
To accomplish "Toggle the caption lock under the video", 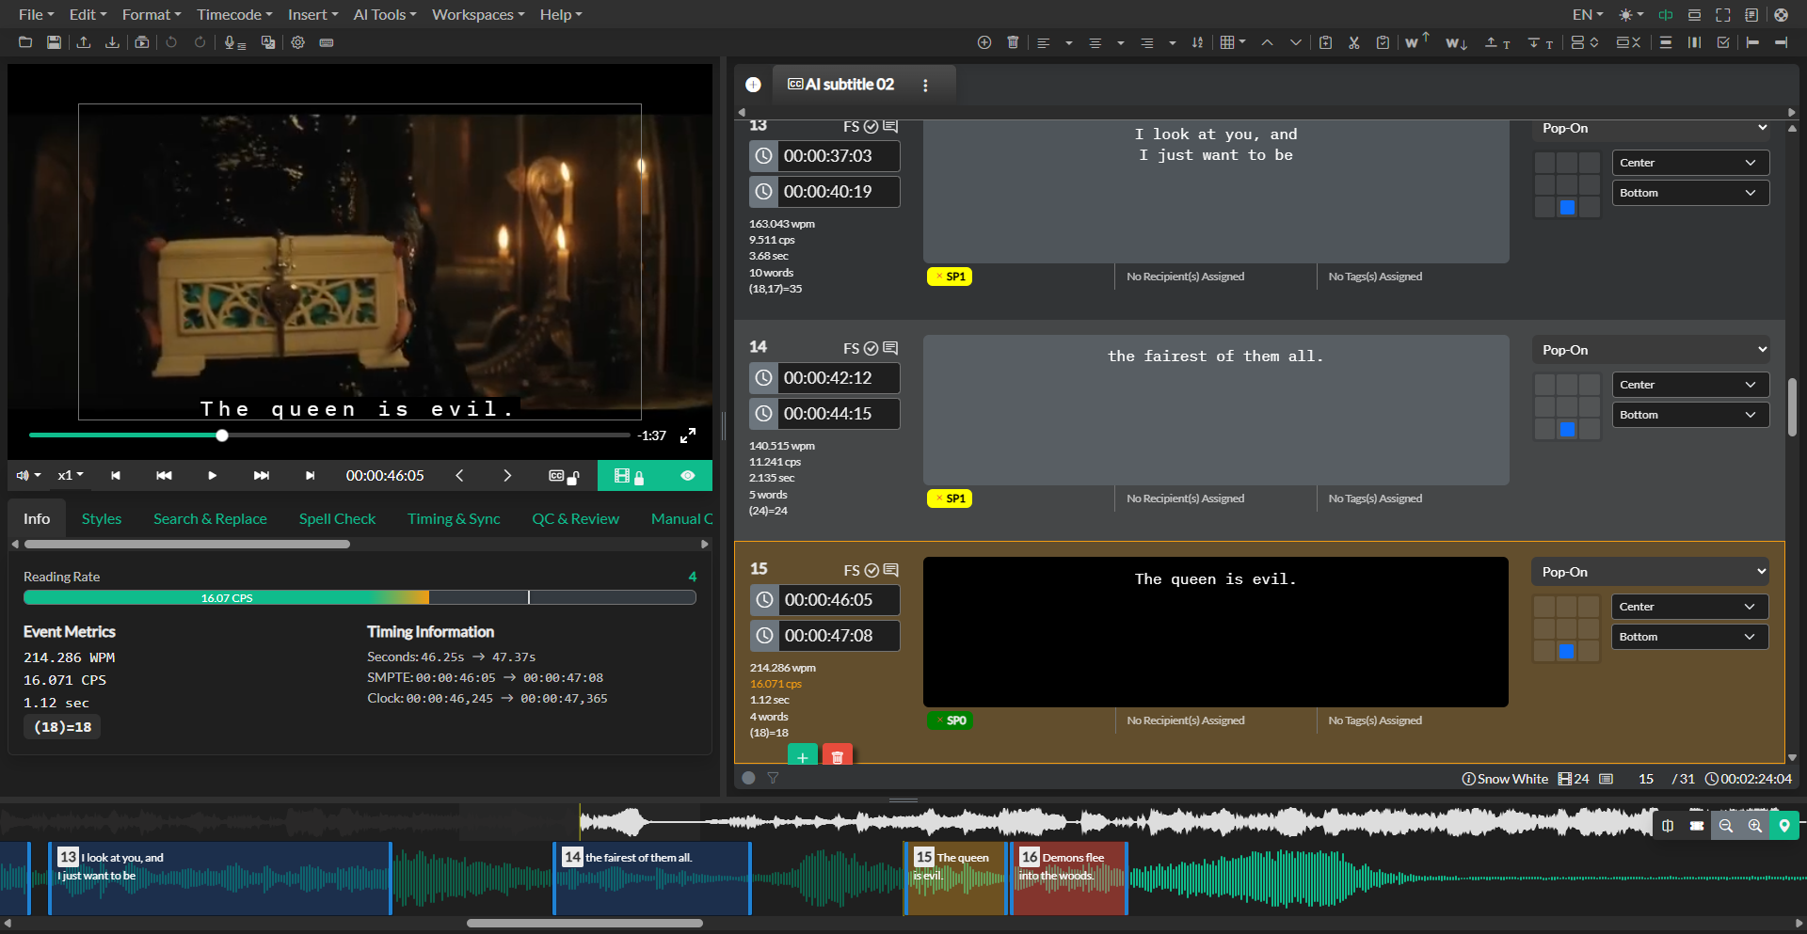I will coord(564,476).
